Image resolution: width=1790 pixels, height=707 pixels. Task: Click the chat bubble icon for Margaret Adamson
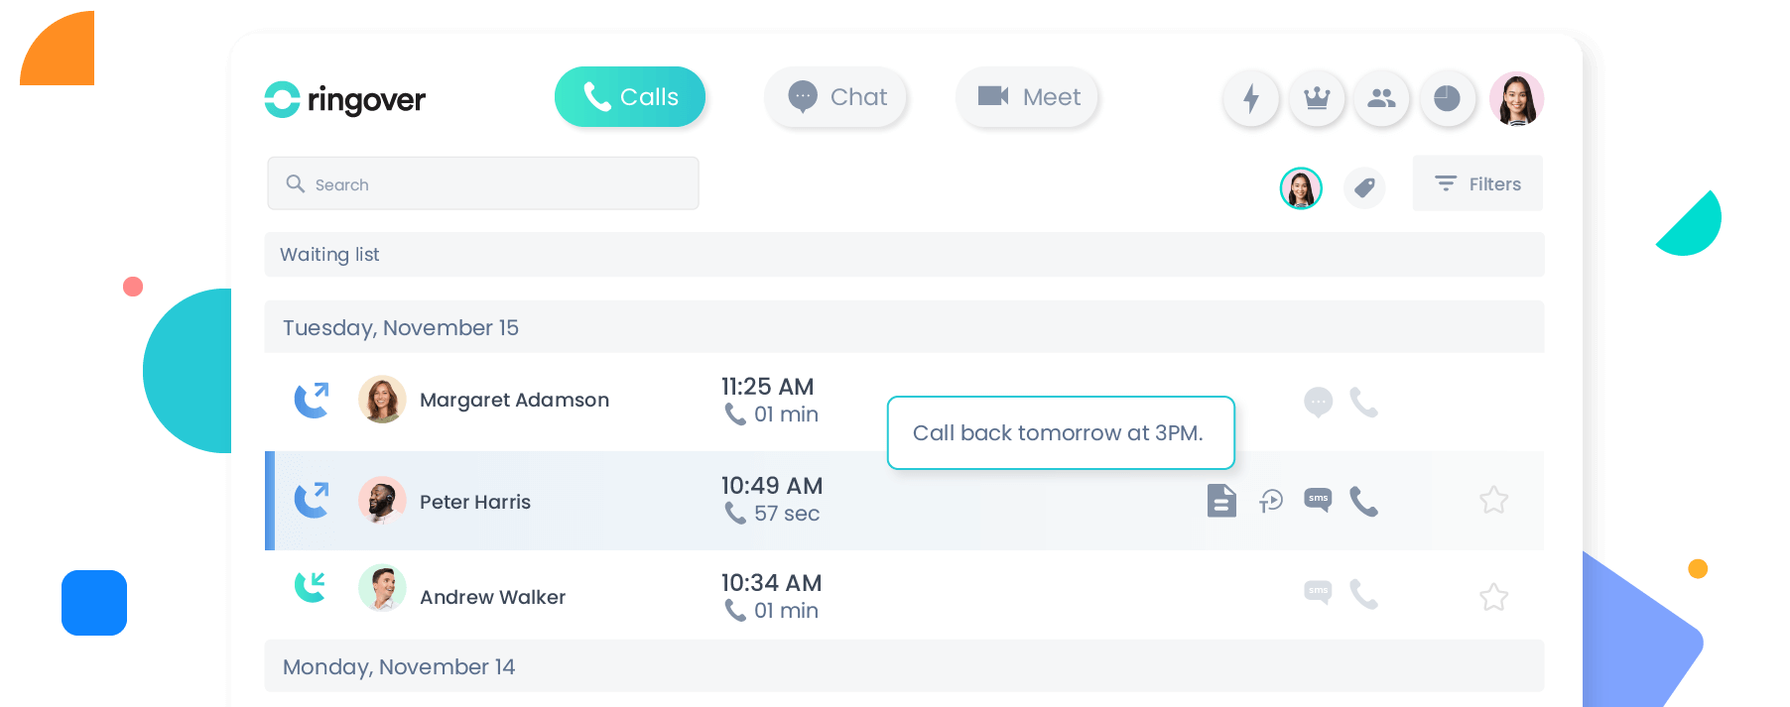1318,403
